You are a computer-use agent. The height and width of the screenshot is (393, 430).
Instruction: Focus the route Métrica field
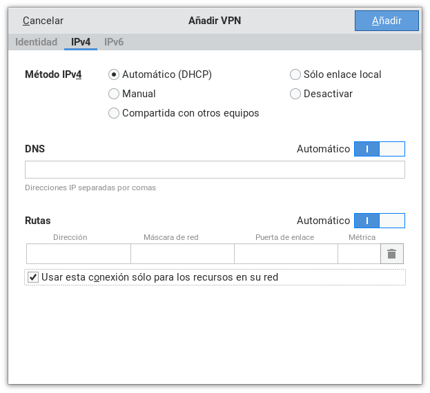coord(358,254)
